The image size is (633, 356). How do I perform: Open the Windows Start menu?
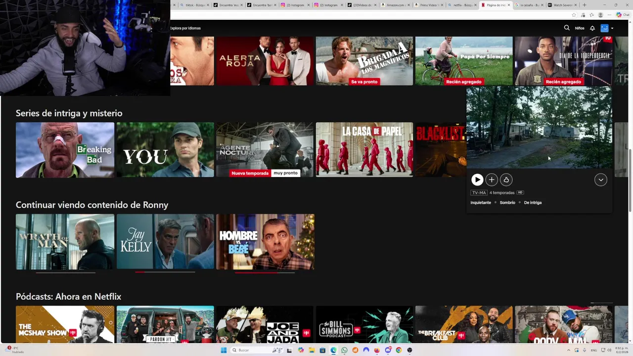[224, 350]
